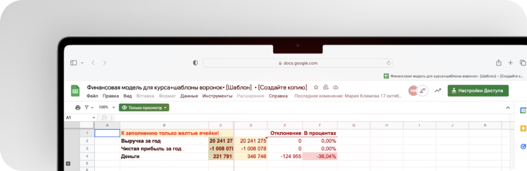Click the Деньги label cell
Image resolution: width=527 pixels, height=171 pixels.
164,156
